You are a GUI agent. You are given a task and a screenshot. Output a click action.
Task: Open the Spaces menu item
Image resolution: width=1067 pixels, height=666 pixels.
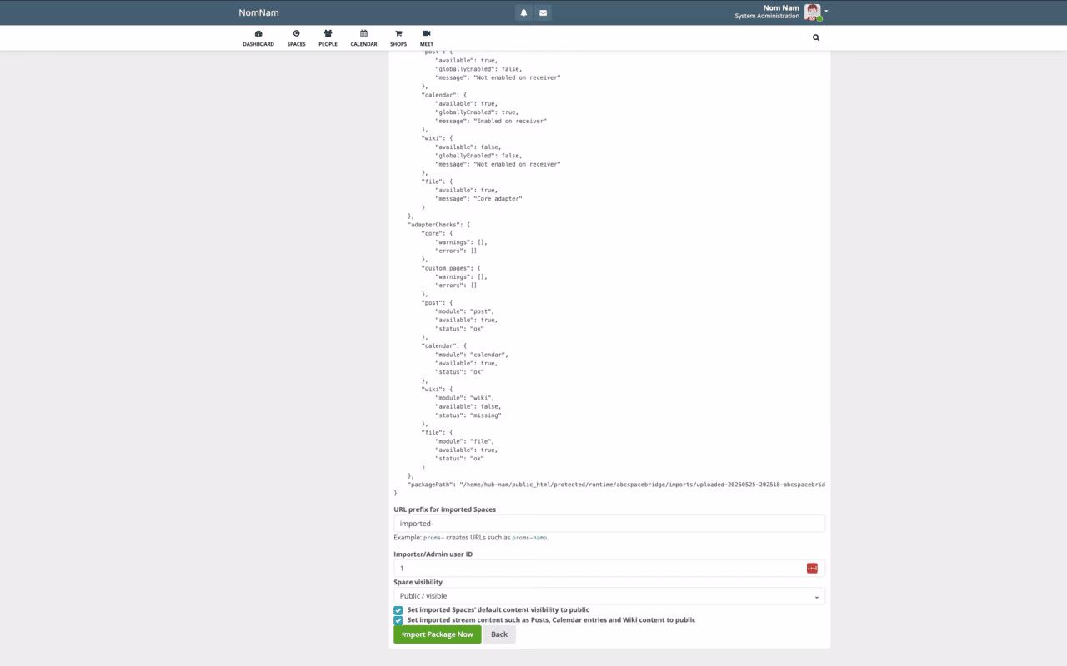tap(296, 38)
